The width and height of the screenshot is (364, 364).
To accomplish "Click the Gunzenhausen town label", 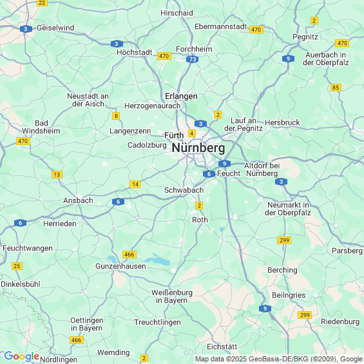I will coord(120,266).
